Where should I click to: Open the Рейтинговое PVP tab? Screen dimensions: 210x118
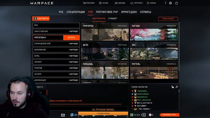[x=107, y=12]
